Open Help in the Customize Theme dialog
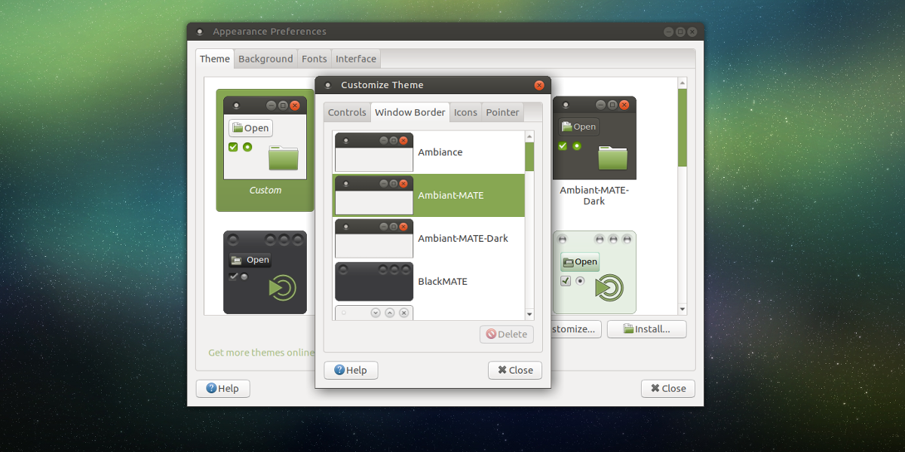 pos(351,370)
